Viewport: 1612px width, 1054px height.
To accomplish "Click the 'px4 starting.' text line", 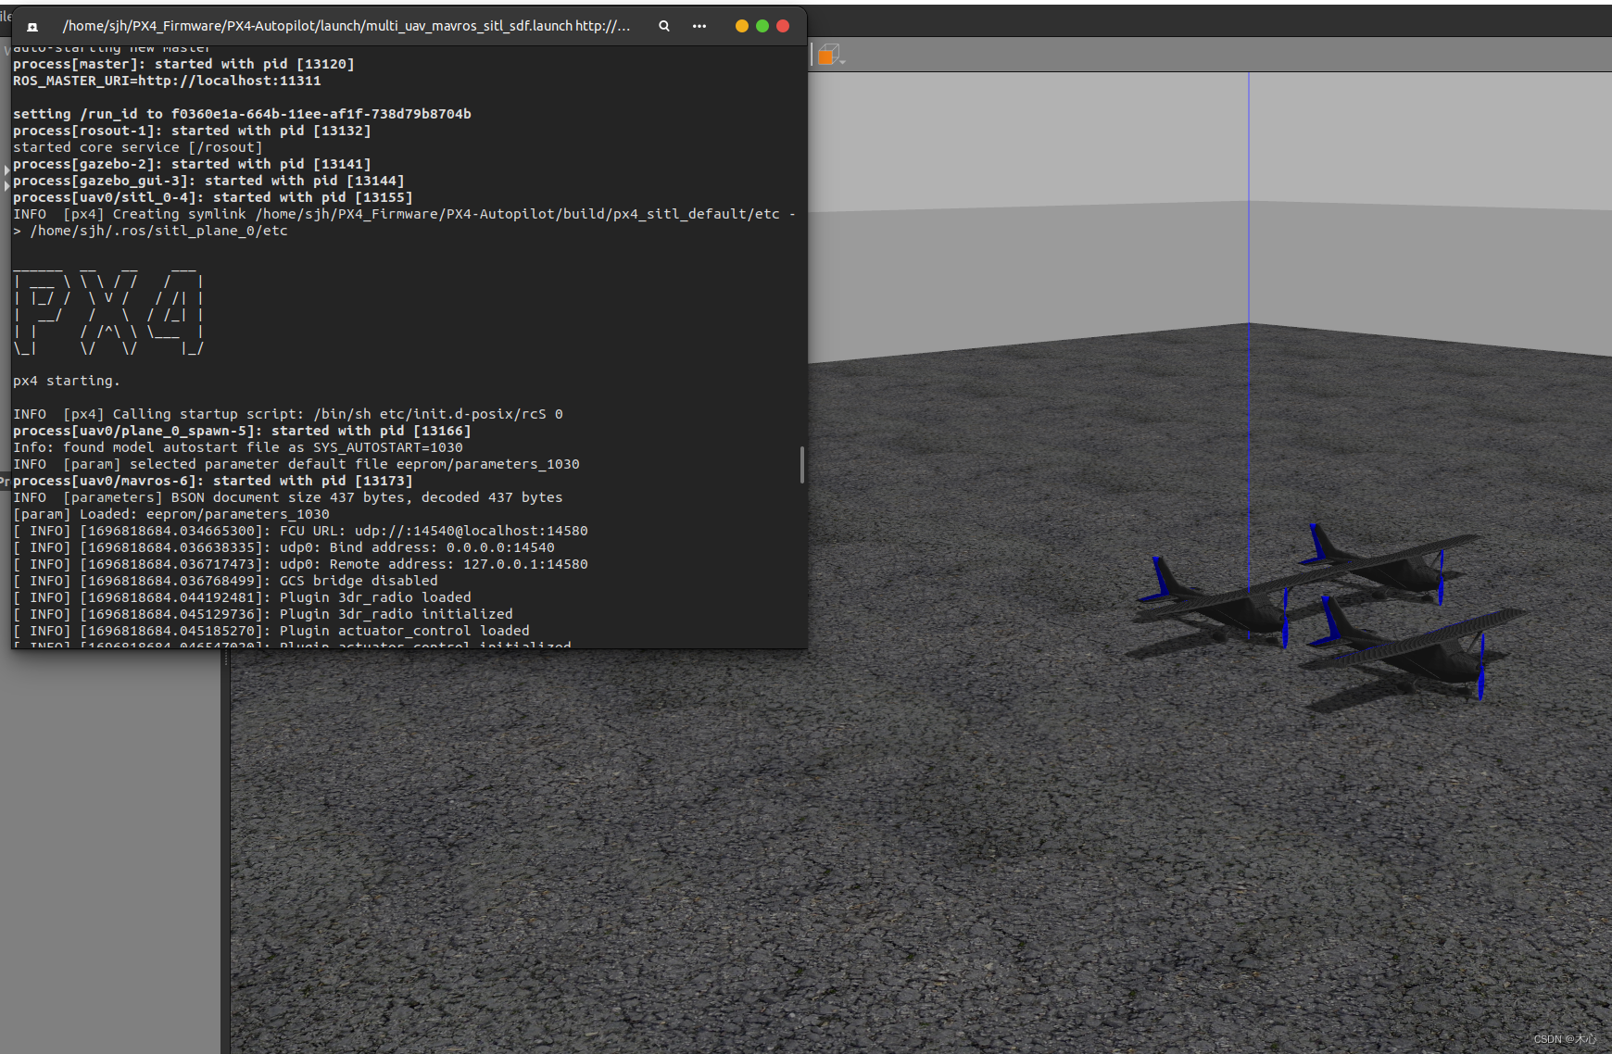I will tap(67, 381).
